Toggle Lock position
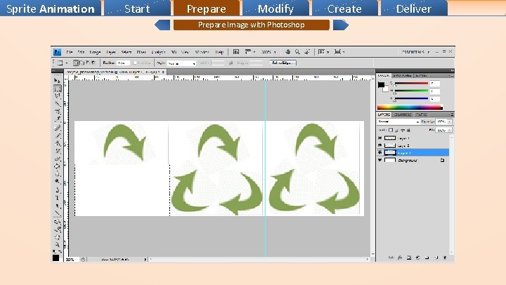 tap(403, 130)
